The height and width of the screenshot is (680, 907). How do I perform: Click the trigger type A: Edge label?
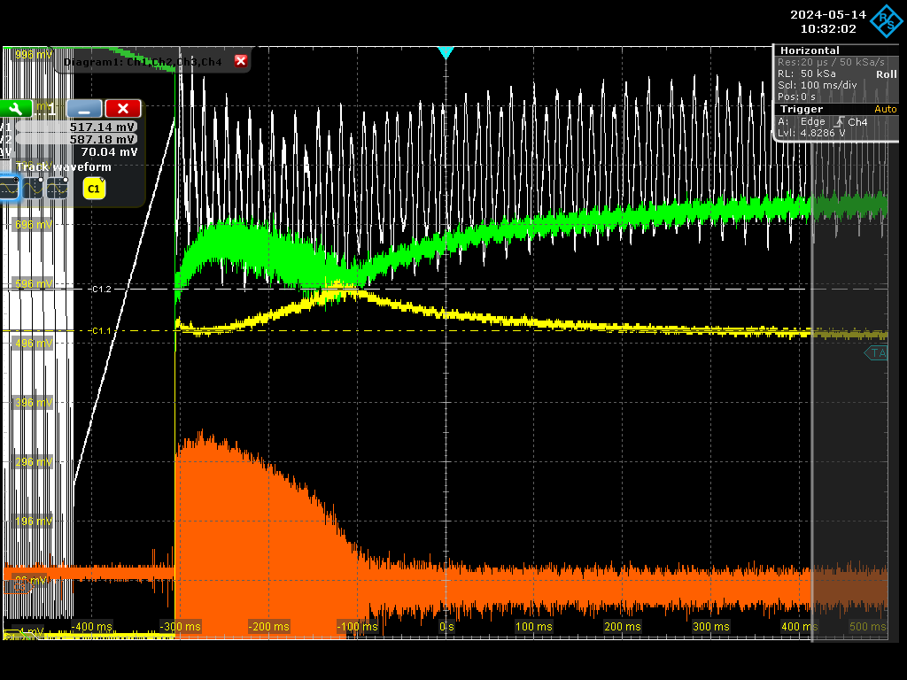(x=801, y=121)
